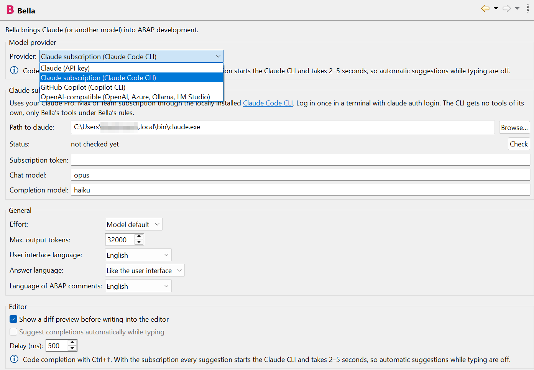This screenshot has height=370, width=534.
Task: Open the User interface language dropdown
Action: pyautogui.click(x=138, y=255)
